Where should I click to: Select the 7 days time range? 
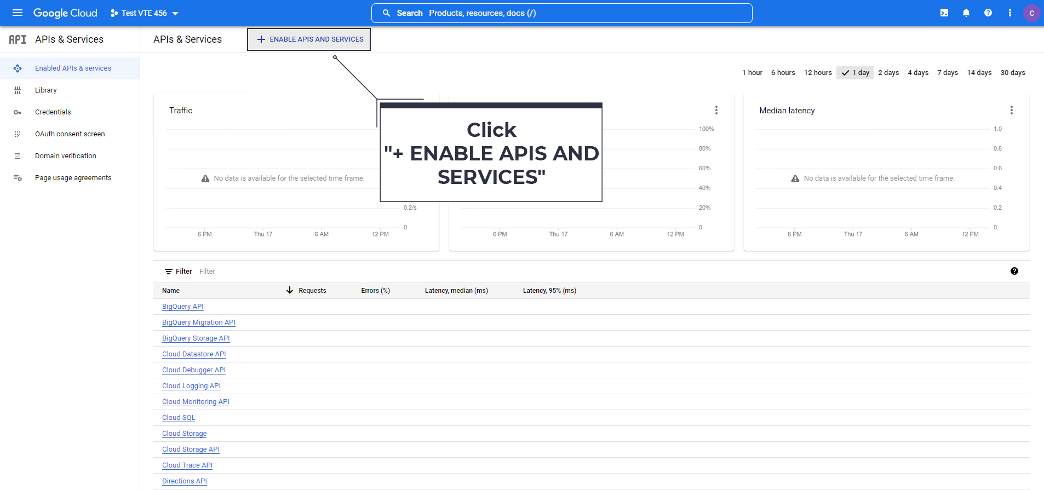pos(948,73)
